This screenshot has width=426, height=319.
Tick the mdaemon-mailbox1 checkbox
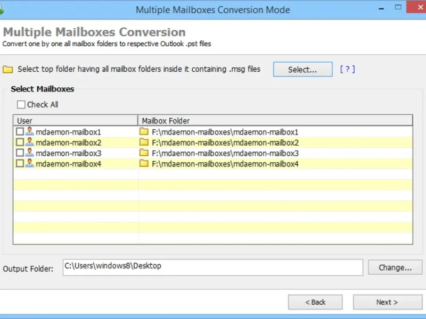[20, 131]
